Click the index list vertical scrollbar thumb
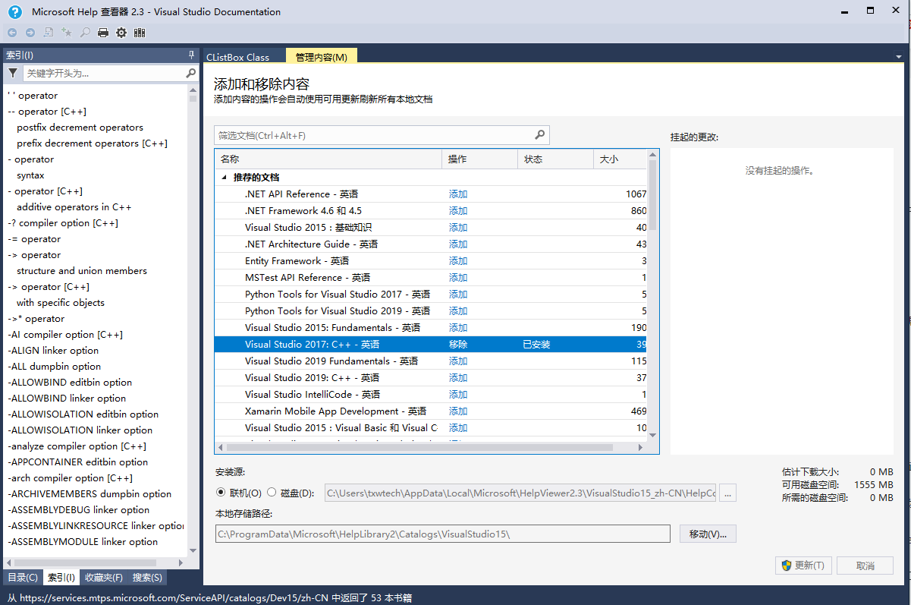911x605 pixels. [193, 97]
